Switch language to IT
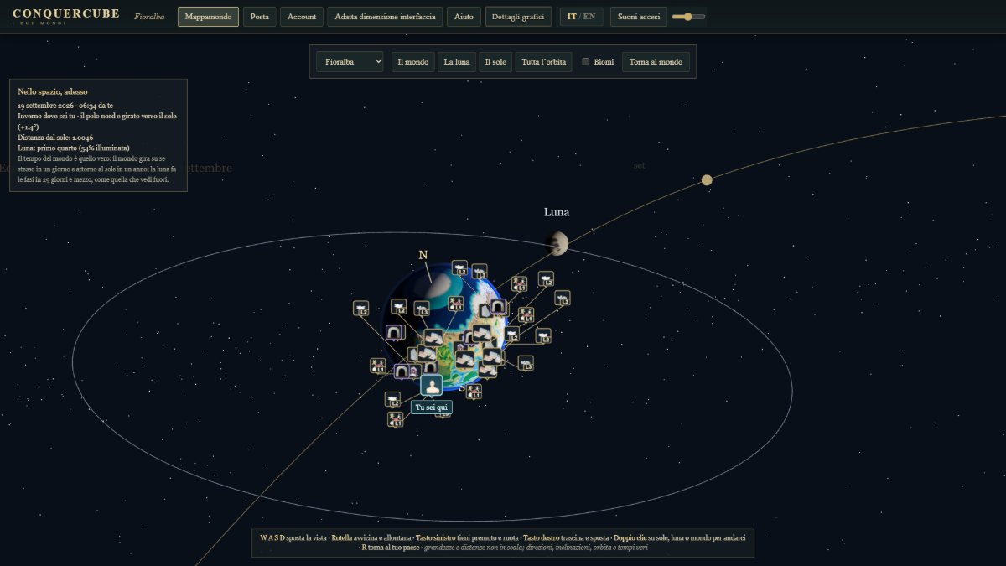 coord(572,17)
